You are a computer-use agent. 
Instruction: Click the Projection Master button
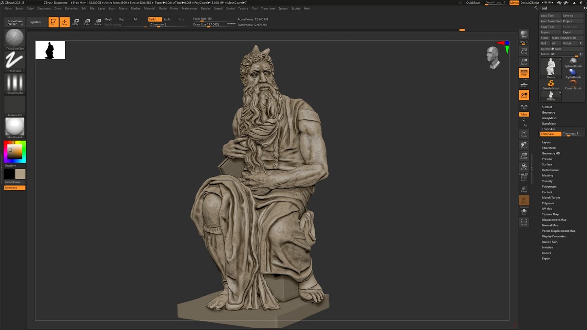click(x=15, y=22)
